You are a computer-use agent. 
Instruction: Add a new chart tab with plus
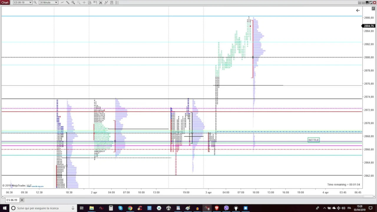coord(22,200)
